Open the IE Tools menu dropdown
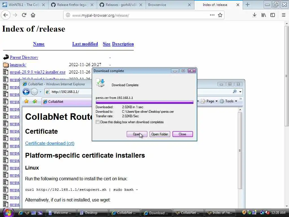This screenshot has width=289, height=217. click(229, 101)
